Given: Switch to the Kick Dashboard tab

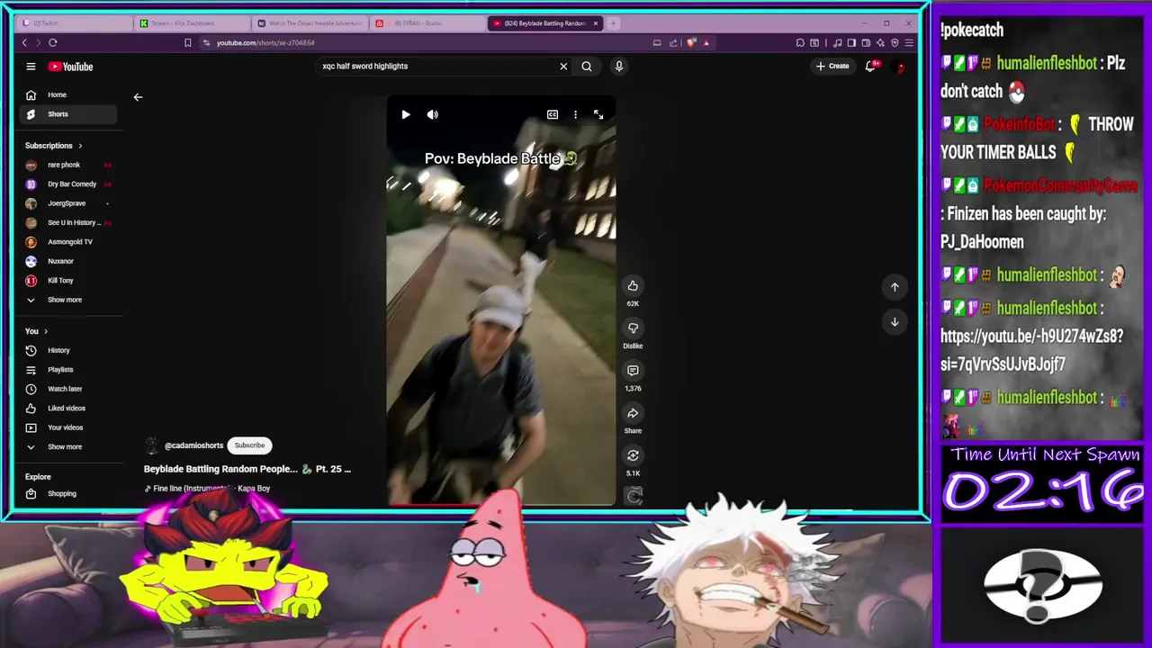Looking at the screenshot, I should [x=193, y=23].
